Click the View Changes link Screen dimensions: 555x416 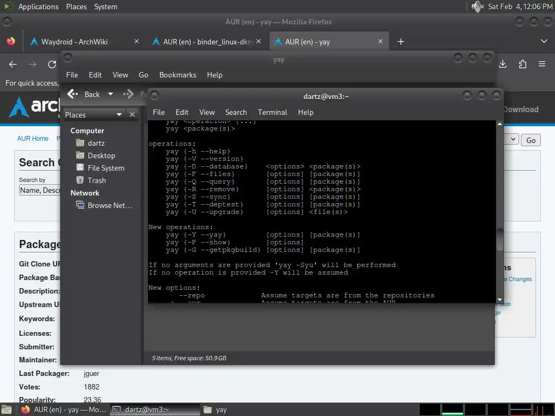coord(518,279)
